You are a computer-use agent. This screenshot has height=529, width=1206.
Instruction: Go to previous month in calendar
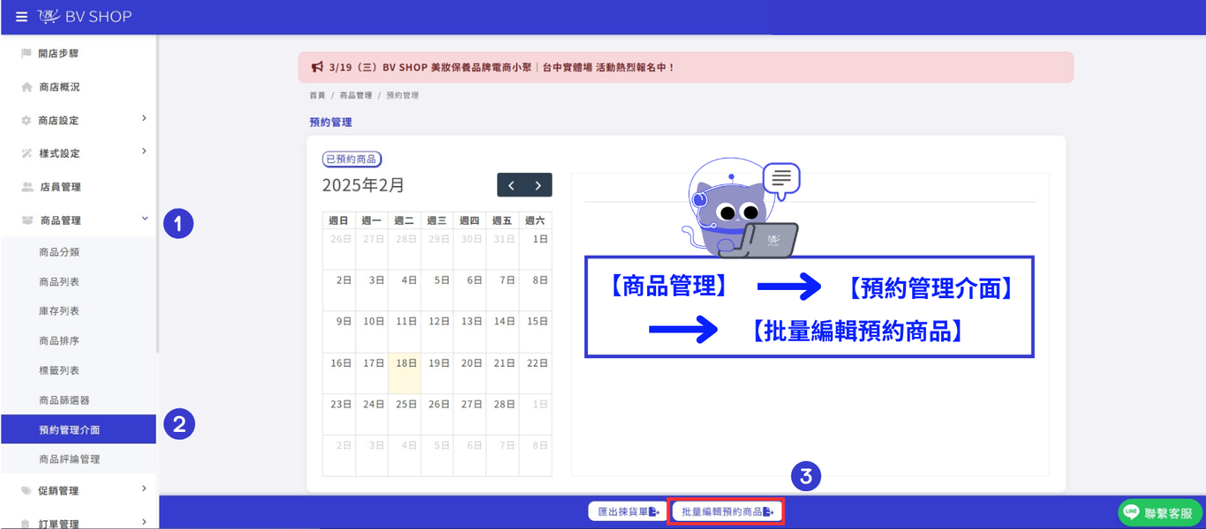(511, 185)
